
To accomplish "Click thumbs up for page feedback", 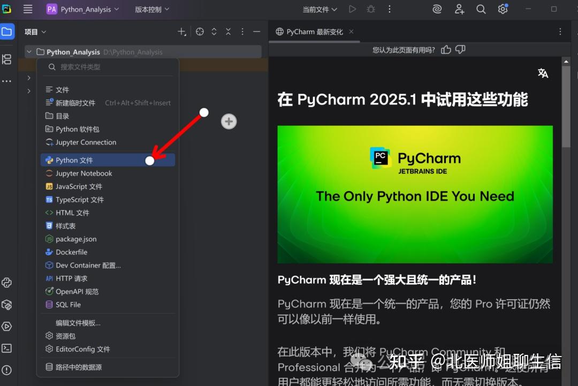I will (x=446, y=50).
